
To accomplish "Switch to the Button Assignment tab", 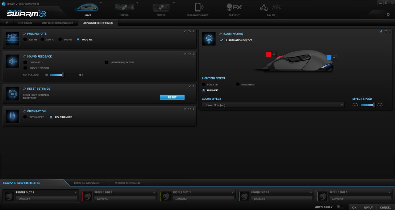I will 58,23.
